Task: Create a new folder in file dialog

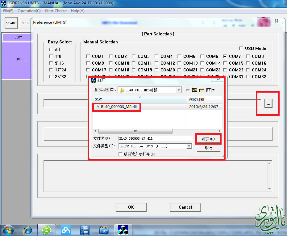Action: [202, 90]
